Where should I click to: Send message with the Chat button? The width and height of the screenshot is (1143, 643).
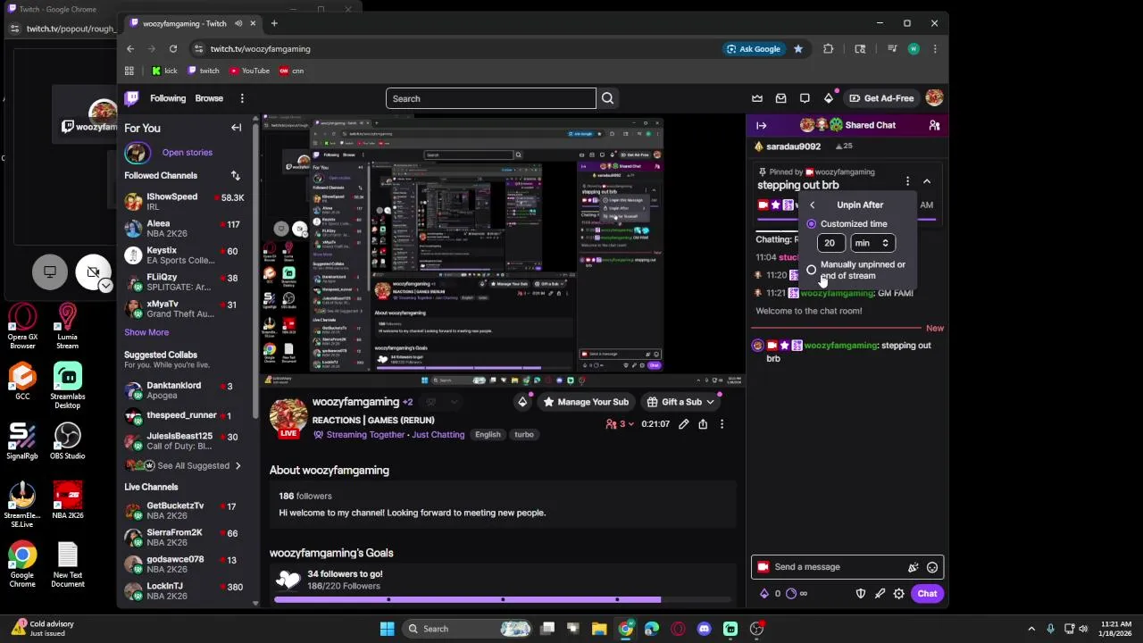click(x=927, y=594)
